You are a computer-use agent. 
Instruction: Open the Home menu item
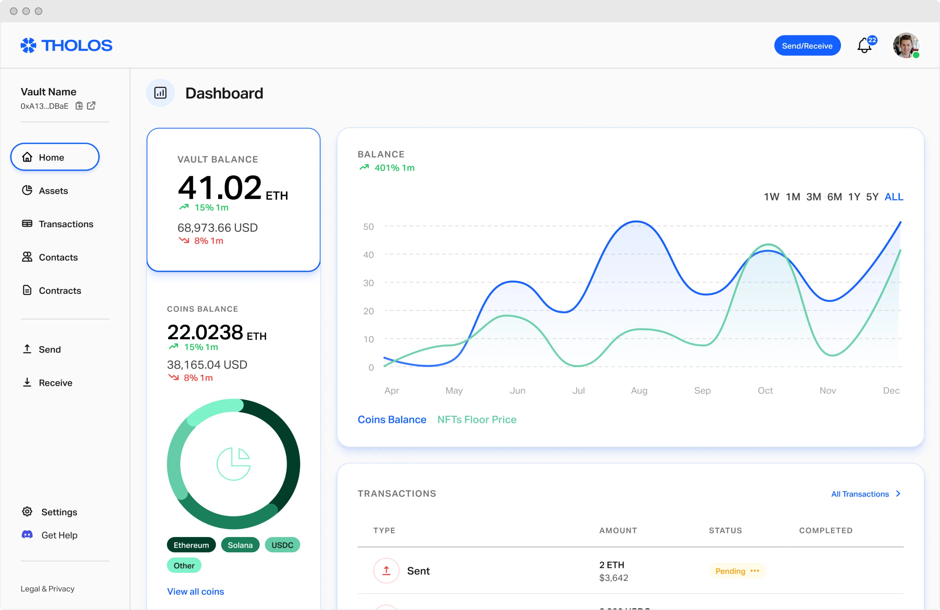click(55, 157)
